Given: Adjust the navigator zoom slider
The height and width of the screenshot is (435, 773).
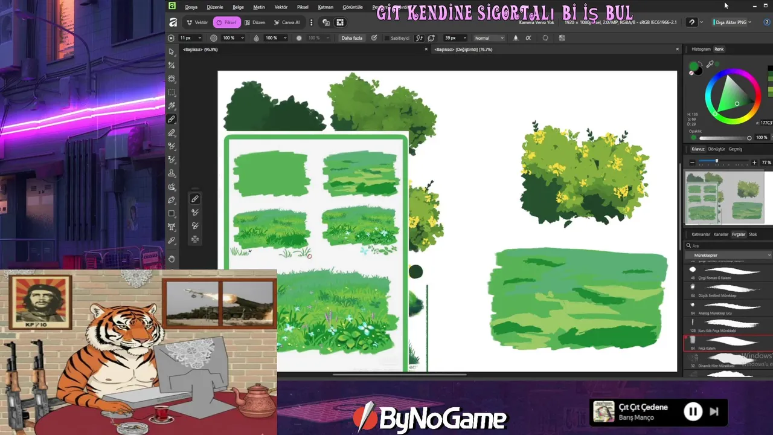Looking at the screenshot, I should (x=723, y=163).
